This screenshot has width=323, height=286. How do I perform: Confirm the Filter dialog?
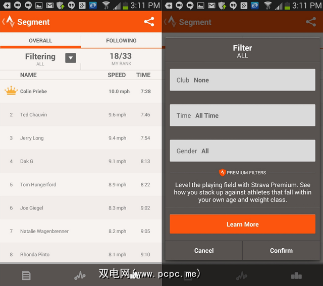(x=281, y=250)
